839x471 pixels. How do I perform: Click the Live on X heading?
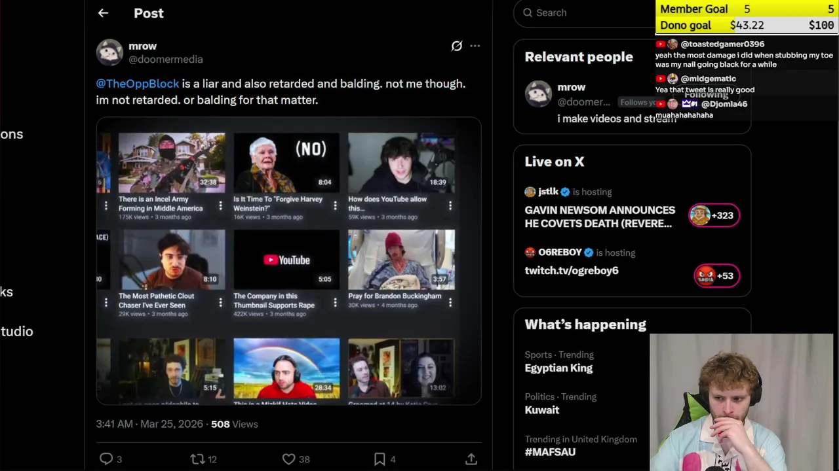(555, 162)
